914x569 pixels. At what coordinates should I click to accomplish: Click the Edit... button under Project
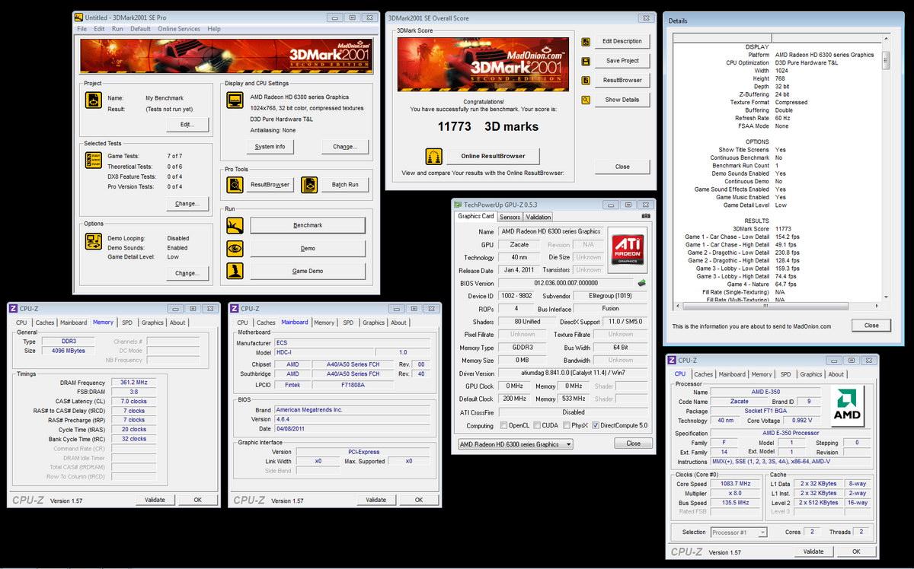click(x=187, y=124)
